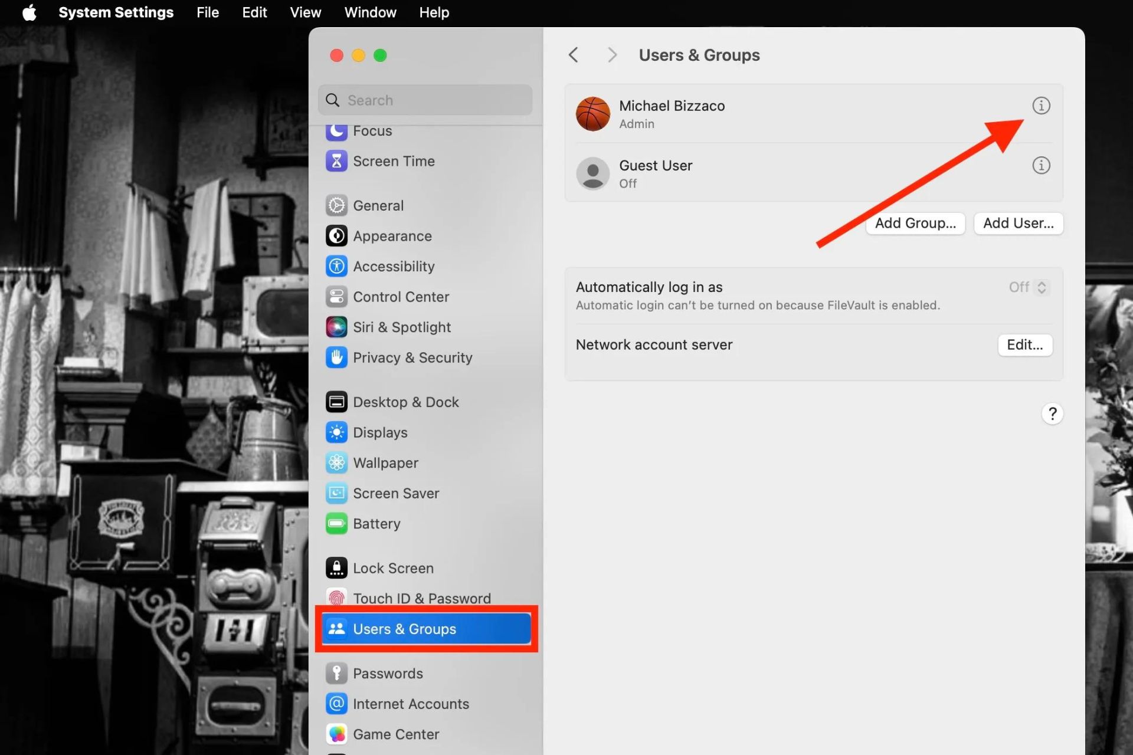The image size is (1133, 755).
Task: Open info for Guest User account
Action: (x=1041, y=165)
